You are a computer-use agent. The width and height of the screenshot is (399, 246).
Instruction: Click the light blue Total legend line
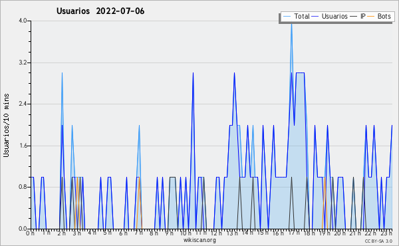click(287, 16)
